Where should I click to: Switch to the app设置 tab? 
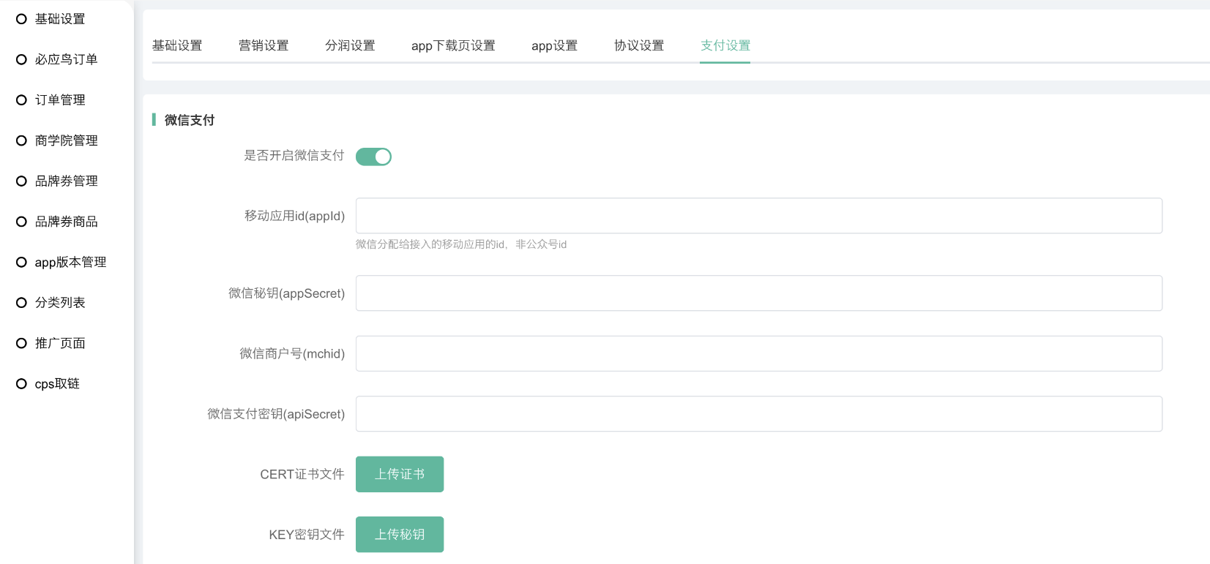point(554,45)
